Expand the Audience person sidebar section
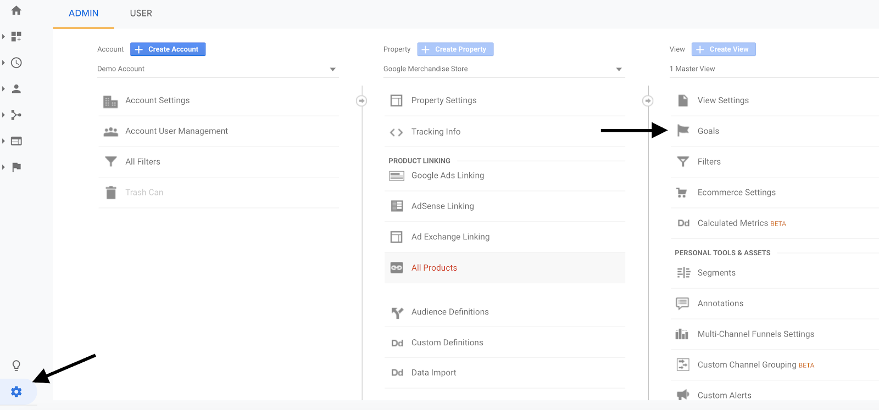This screenshot has height=410, width=879. (x=16, y=89)
